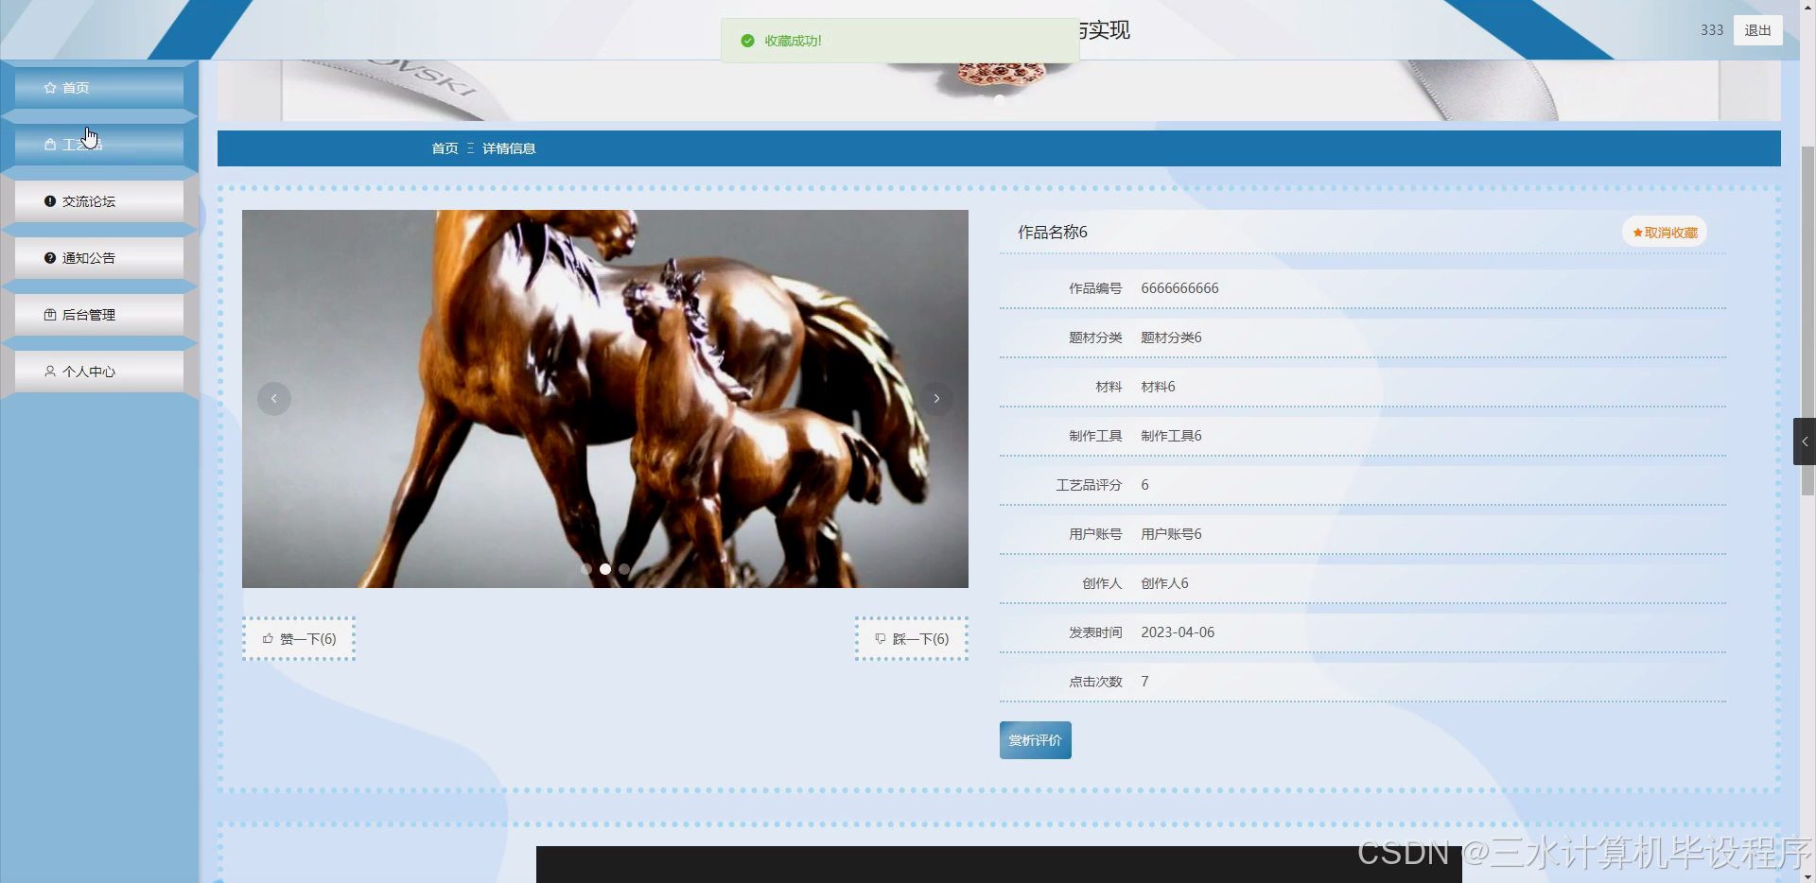Toggle like count via 赞一下(6)
Viewport: 1816px width, 883px height.
pos(299,638)
